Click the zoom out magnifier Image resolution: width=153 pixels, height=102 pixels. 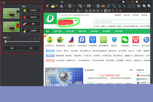(149, 6)
